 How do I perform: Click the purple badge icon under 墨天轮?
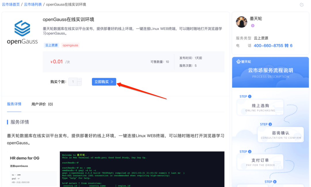253,26
